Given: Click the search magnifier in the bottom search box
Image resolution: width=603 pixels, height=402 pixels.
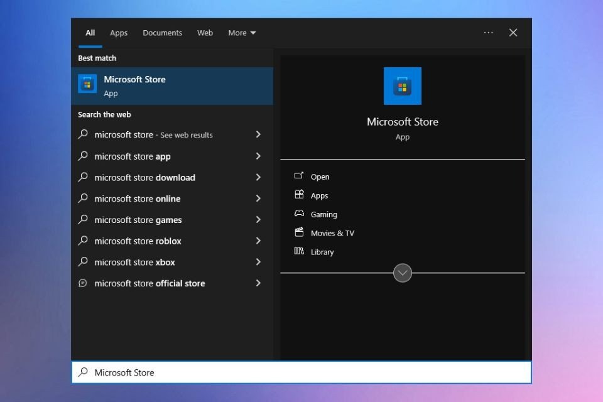Looking at the screenshot, I should click(83, 372).
